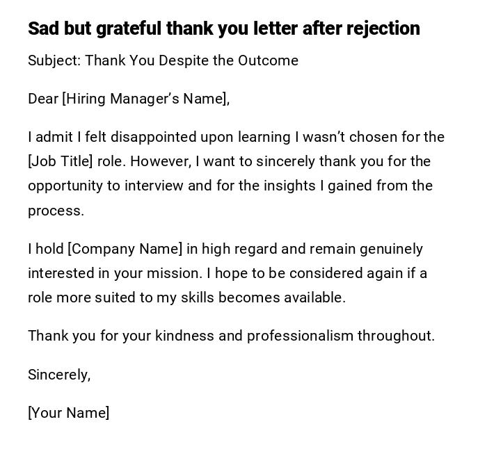Select the [Hiring Manager's Name] placeholder
This screenshot has width=487, height=456.
(x=146, y=99)
